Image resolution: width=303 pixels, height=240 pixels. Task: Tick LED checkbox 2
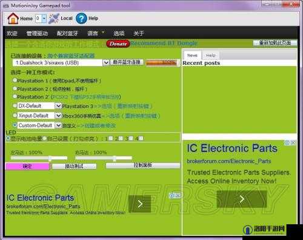[121, 138]
